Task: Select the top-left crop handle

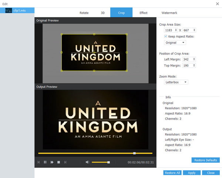Action: (62, 34)
